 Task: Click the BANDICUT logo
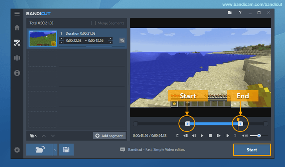[x=38, y=14]
